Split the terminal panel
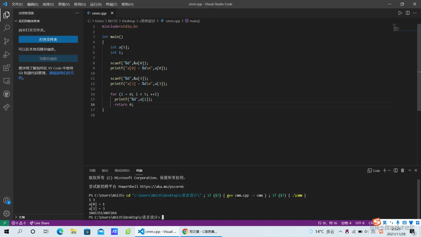The width and height of the screenshot is (421, 237). [x=396, y=170]
